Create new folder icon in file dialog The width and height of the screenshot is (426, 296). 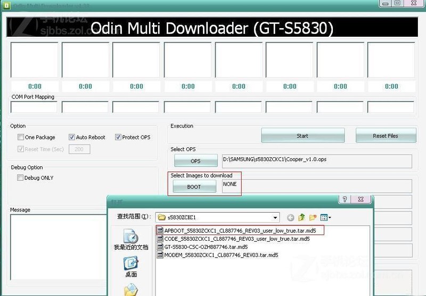click(313, 217)
